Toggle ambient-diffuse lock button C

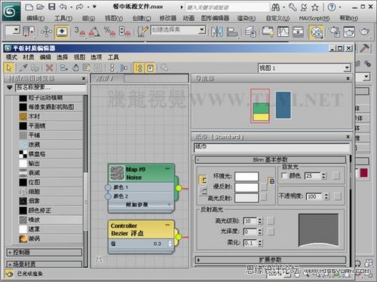pos(203,180)
